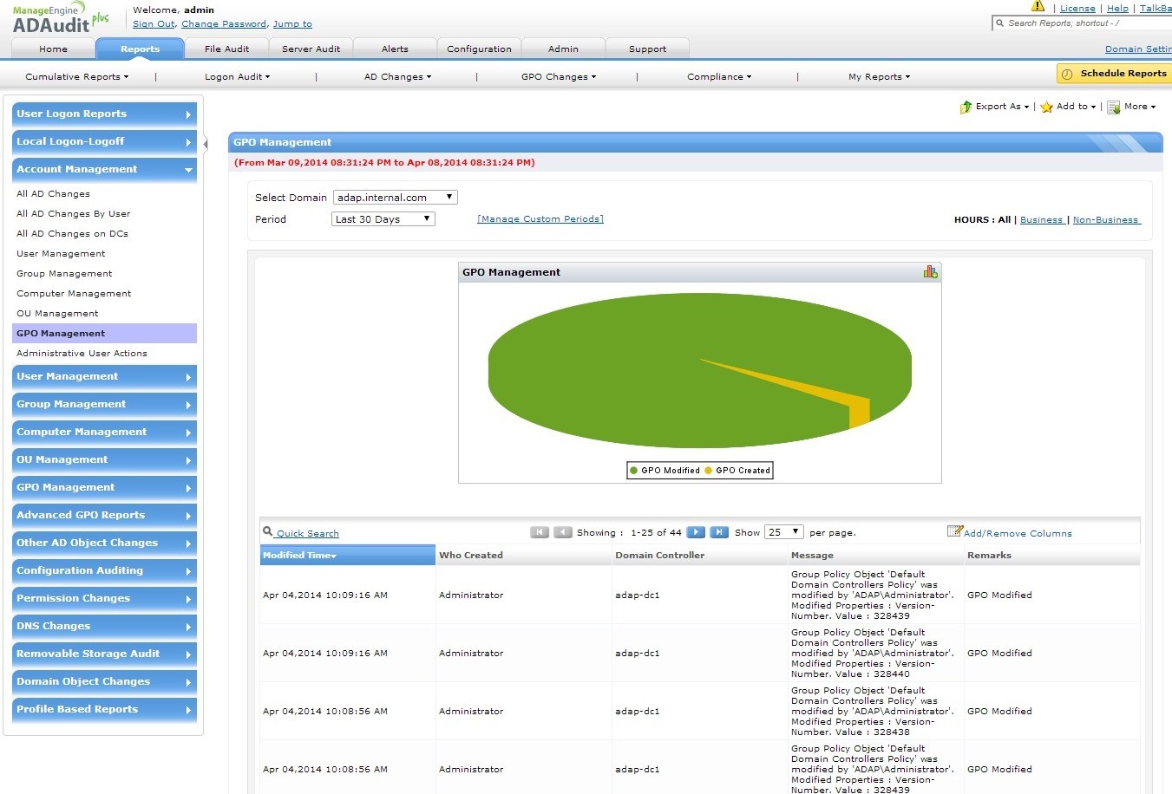1172x794 pixels.
Task: Open the More options icon
Action: [1114, 107]
